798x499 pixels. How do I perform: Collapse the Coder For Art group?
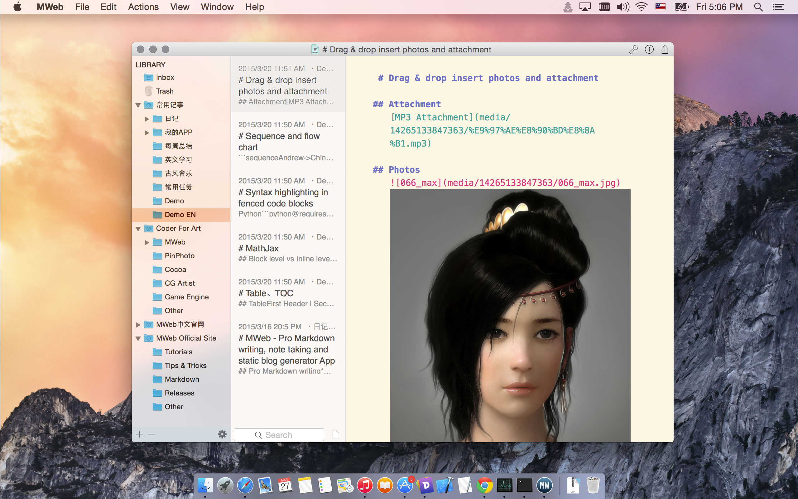click(138, 229)
